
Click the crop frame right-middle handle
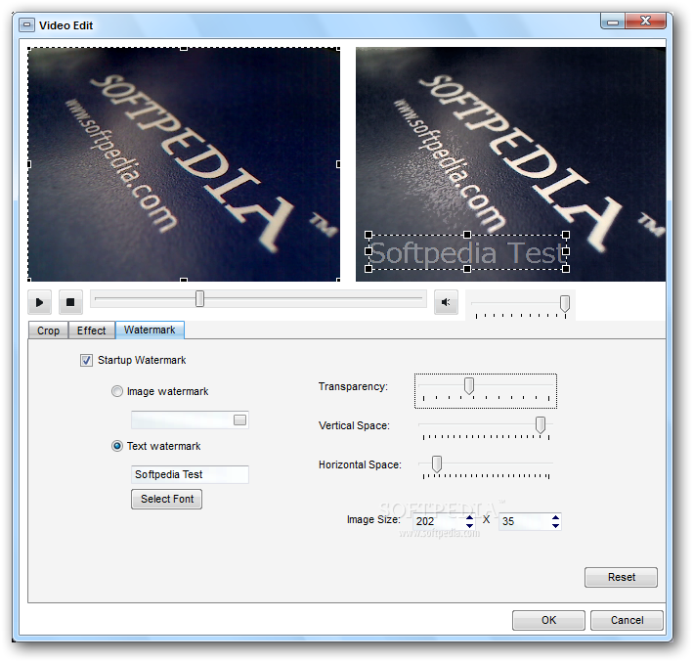[x=338, y=164]
